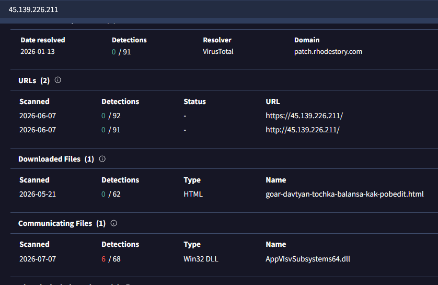Click the info icon beside URLs (2)
This screenshot has width=438, height=285.
click(x=58, y=80)
